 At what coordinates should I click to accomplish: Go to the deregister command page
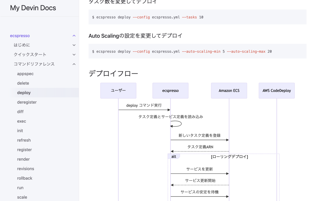pyautogui.click(x=27, y=102)
